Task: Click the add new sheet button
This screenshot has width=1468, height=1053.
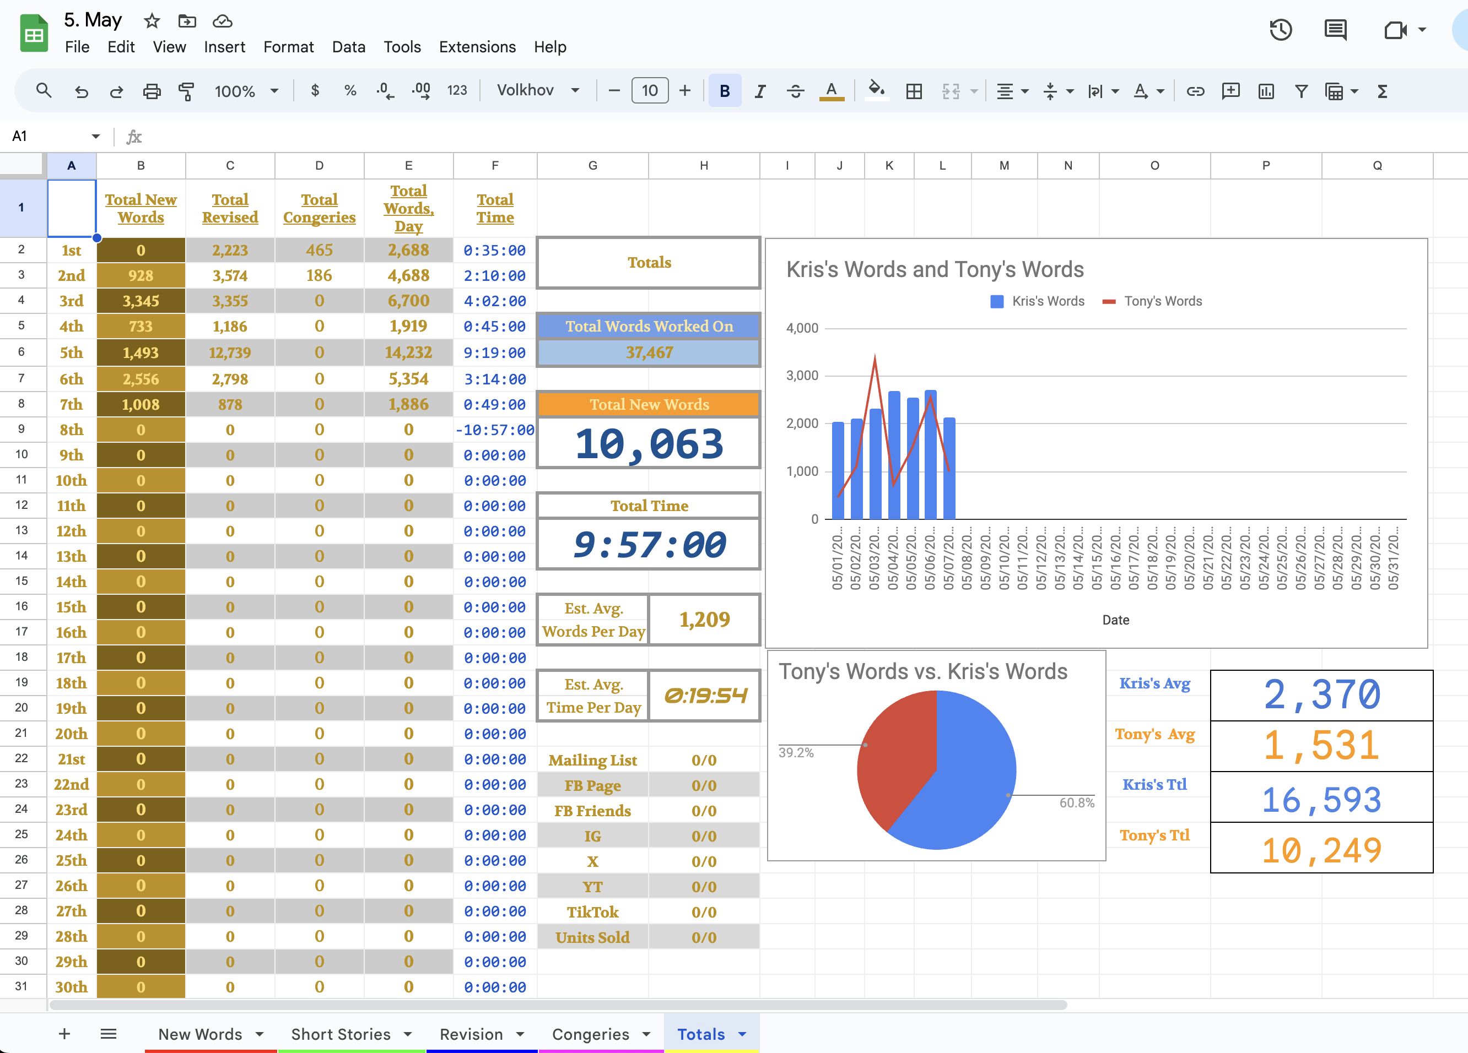Action: click(64, 1034)
